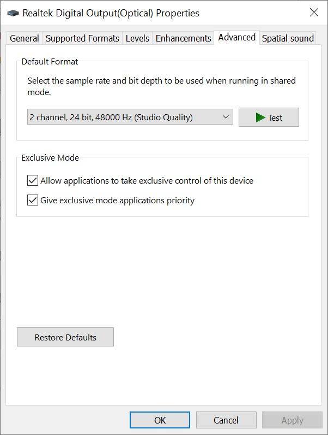Click the Advanced tab
The image size is (328, 435).
236,37
